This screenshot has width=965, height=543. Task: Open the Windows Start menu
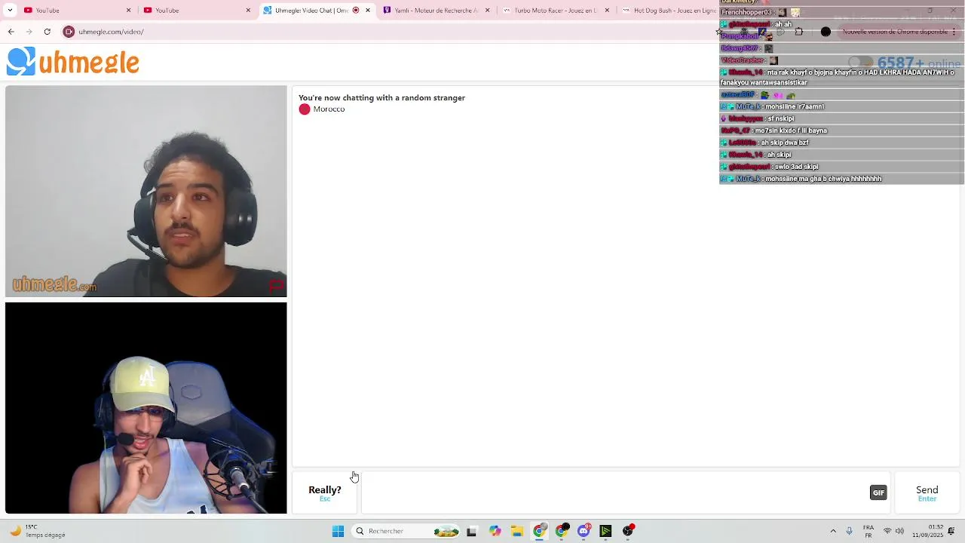[x=339, y=531]
